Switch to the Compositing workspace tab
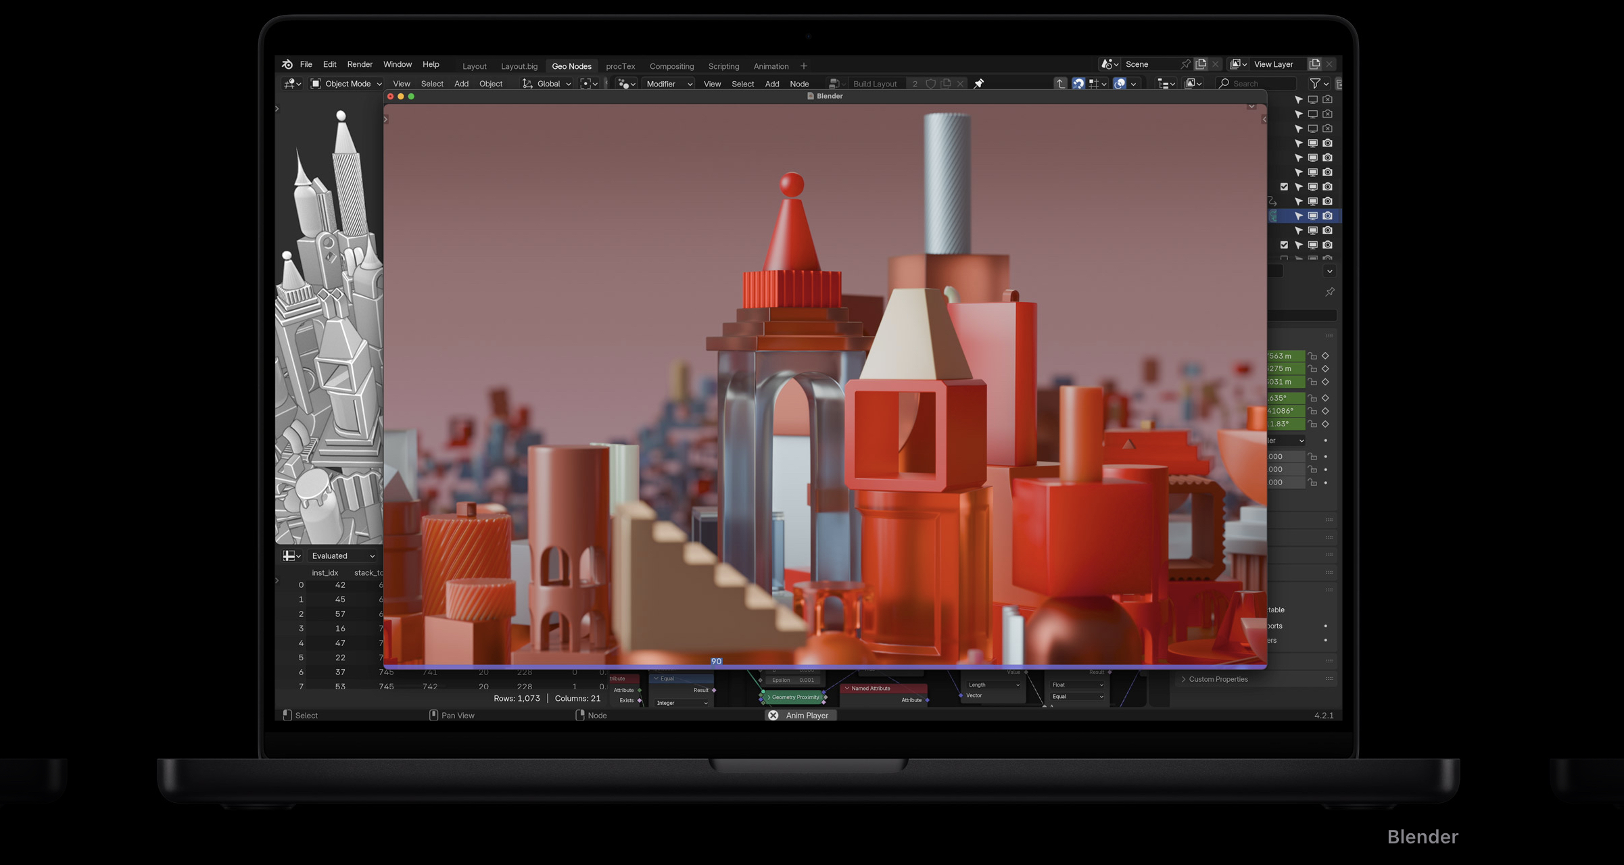 point(671,66)
